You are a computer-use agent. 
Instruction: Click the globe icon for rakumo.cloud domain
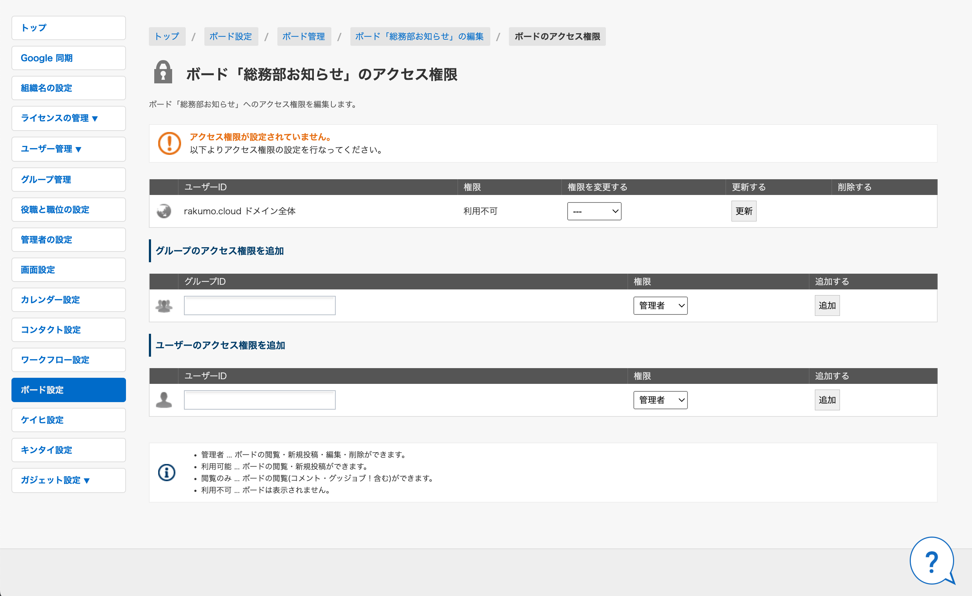tap(164, 211)
